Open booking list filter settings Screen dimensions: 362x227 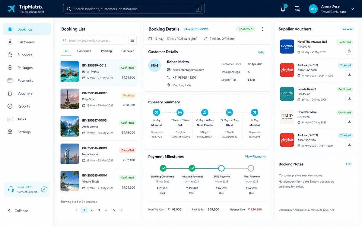click(x=132, y=41)
